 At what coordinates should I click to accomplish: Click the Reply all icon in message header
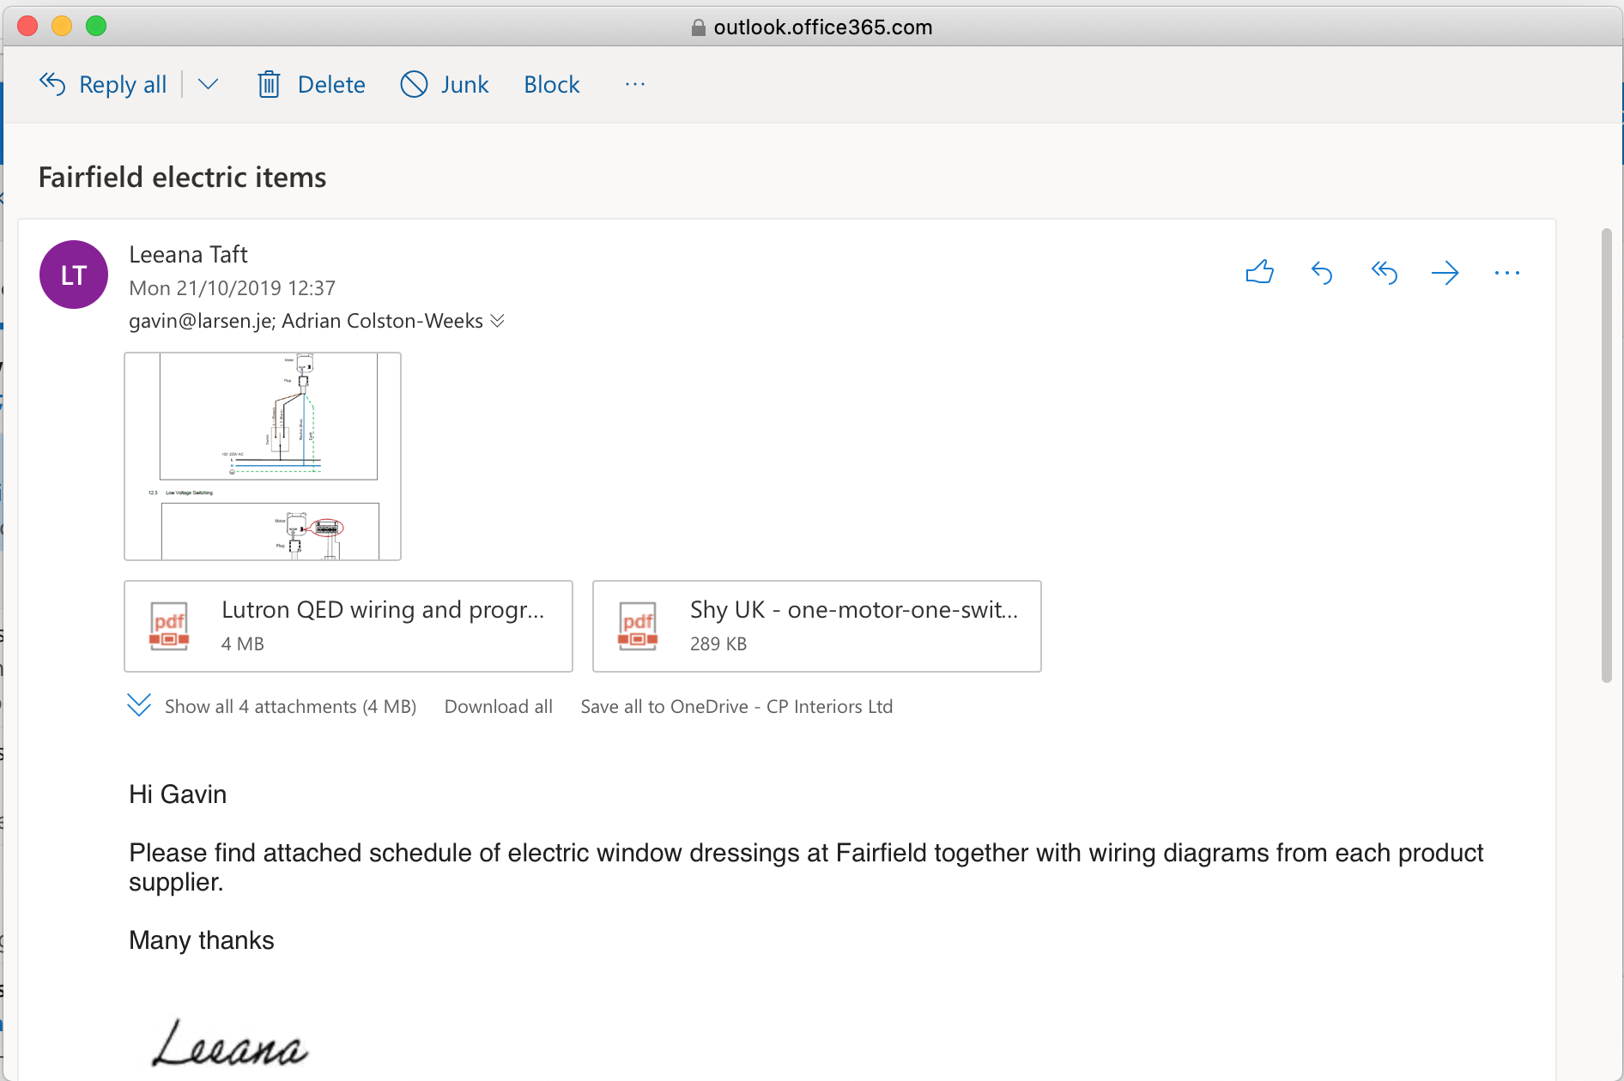point(1384,273)
